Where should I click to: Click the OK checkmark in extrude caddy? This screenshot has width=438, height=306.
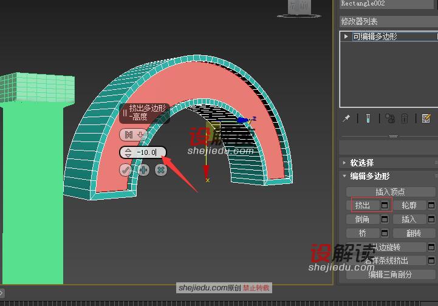[126, 171]
